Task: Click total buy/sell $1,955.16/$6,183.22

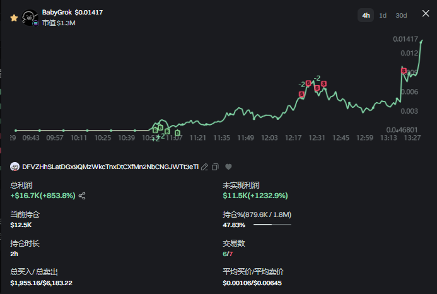Action: [x=41, y=283]
